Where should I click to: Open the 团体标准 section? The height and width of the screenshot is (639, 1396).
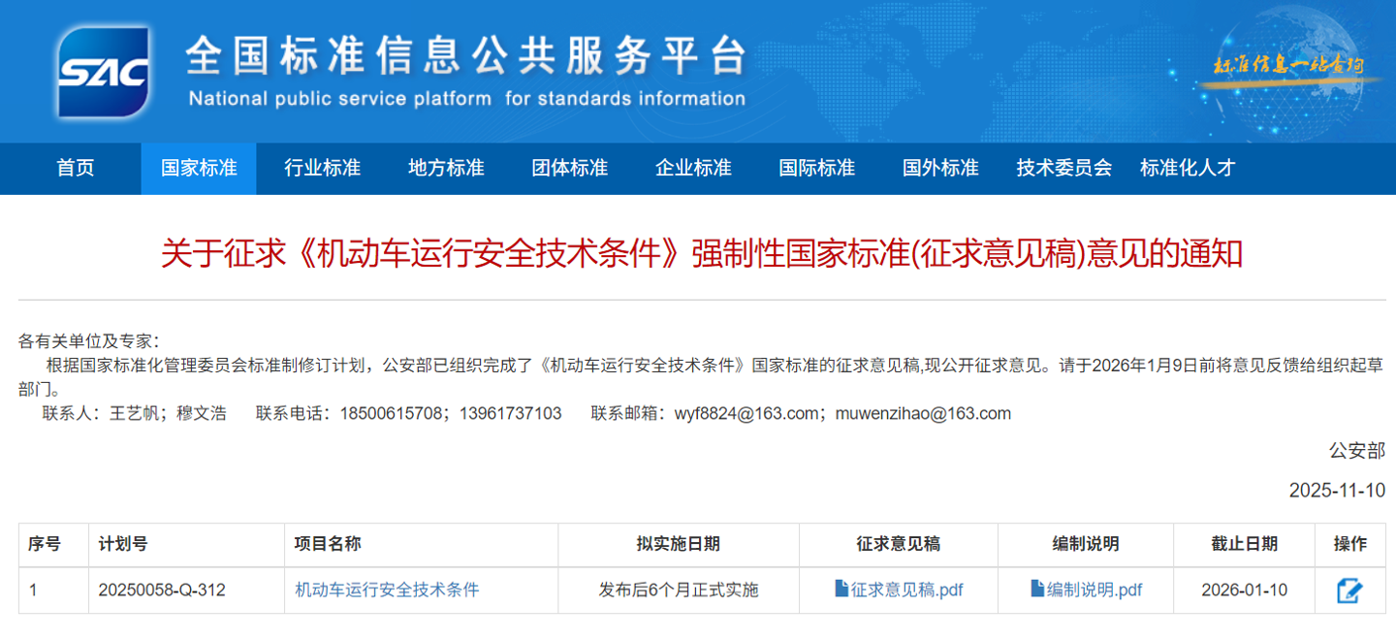click(x=568, y=168)
